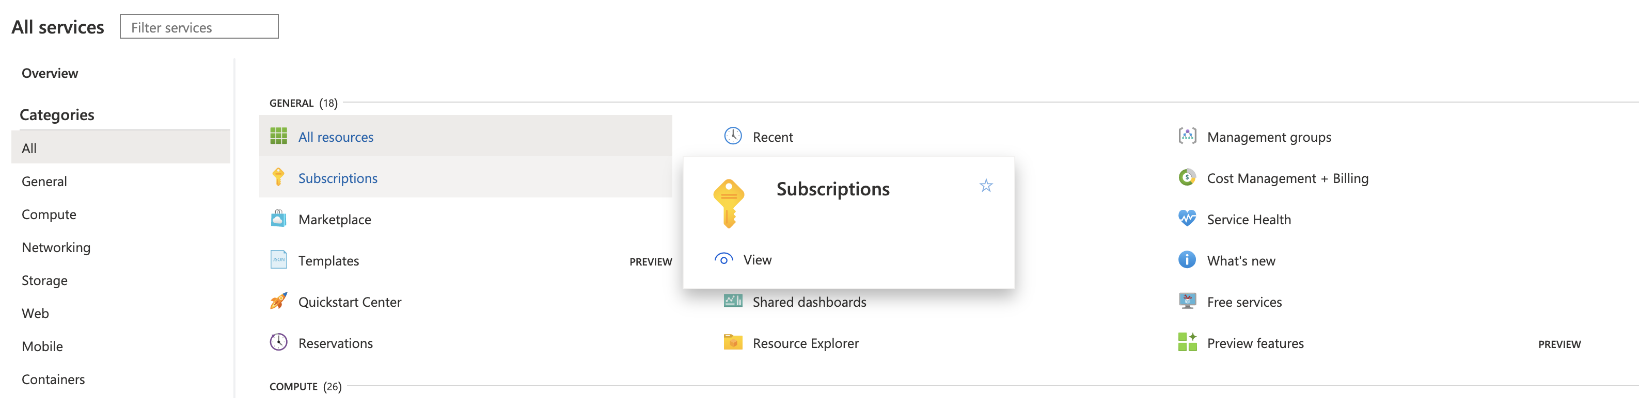Open the Overview section

[50, 73]
